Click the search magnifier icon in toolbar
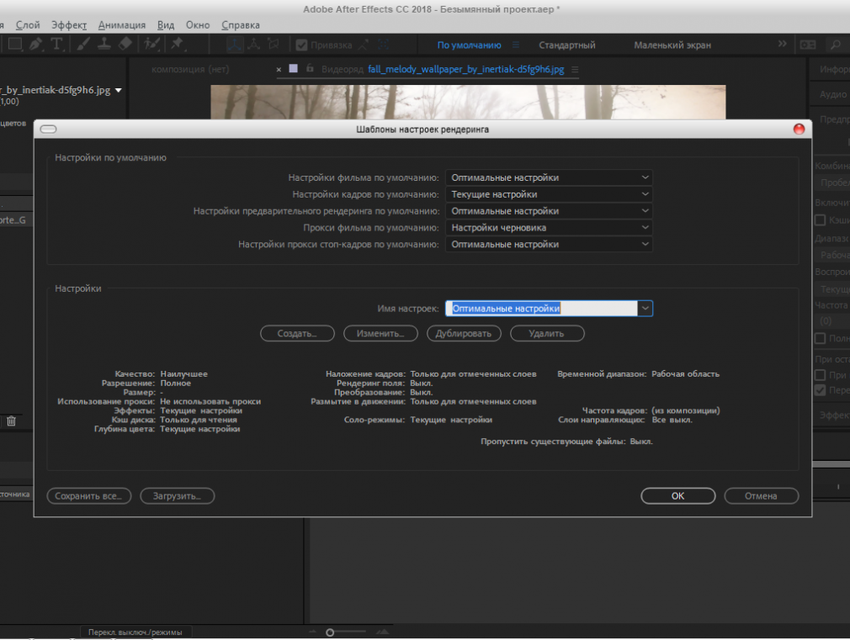850x640 pixels. click(x=835, y=45)
